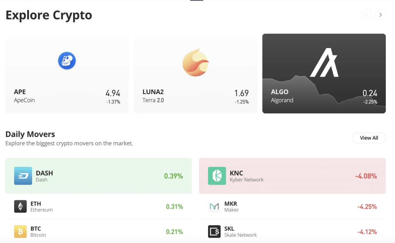
Task: Select the Maker MKR icon
Action: click(214, 206)
